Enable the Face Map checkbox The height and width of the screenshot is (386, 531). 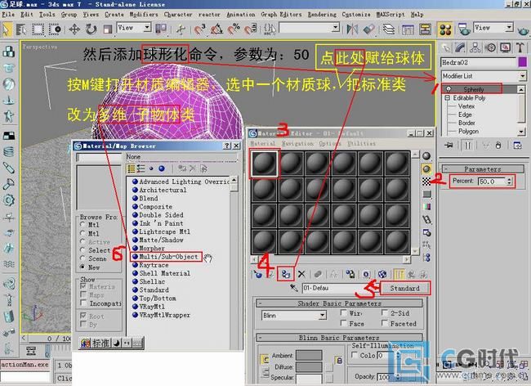[344, 323]
